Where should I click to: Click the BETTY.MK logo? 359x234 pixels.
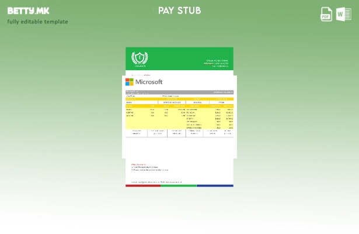(29, 11)
